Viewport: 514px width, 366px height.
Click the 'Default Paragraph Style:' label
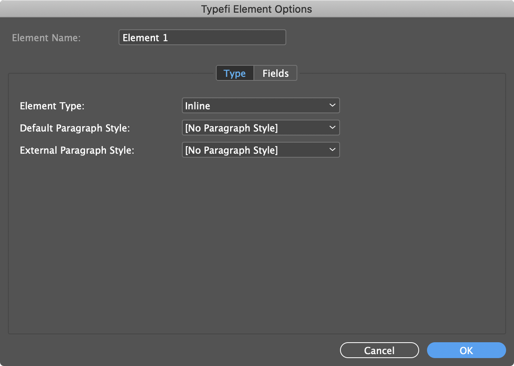[75, 128]
